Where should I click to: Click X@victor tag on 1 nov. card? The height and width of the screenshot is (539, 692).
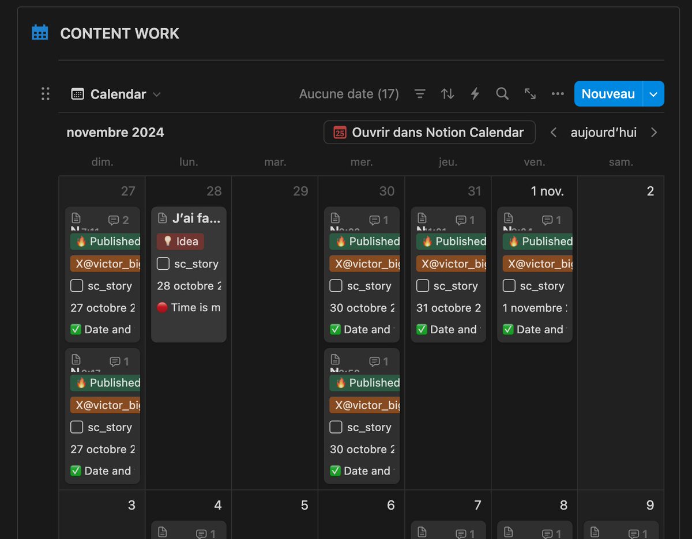[537, 264]
